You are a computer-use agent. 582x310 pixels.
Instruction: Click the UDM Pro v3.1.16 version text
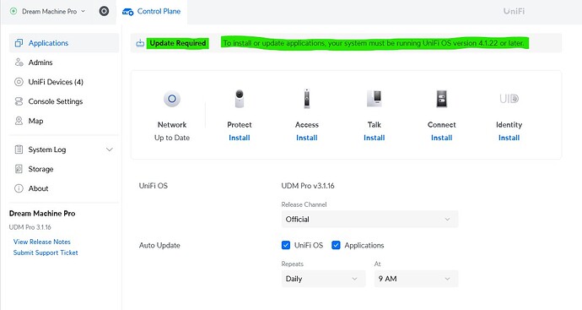pos(308,186)
